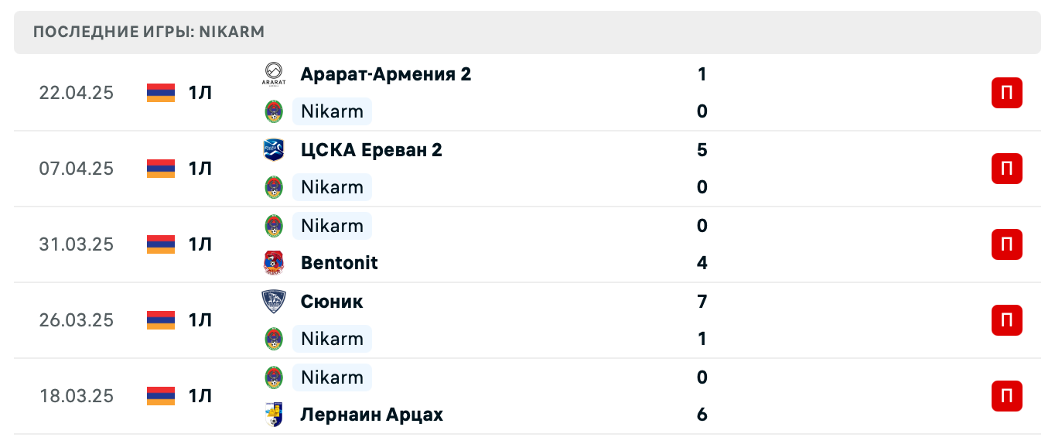Click the red П badge for 18.03.25
This screenshot has height=444, width=1055.
click(x=1006, y=396)
